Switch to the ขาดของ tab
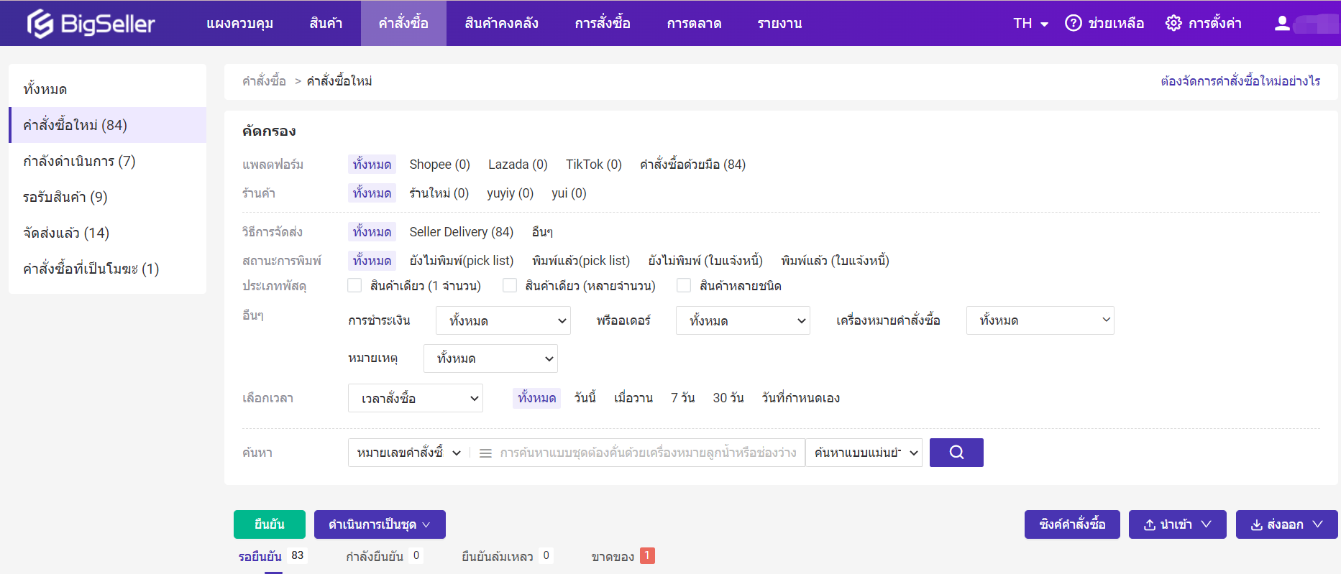 click(x=613, y=557)
